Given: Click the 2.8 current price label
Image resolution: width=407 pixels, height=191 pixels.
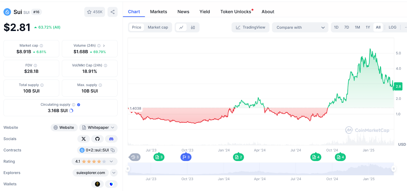Looking at the screenshot, I should [x=398, y=87].
